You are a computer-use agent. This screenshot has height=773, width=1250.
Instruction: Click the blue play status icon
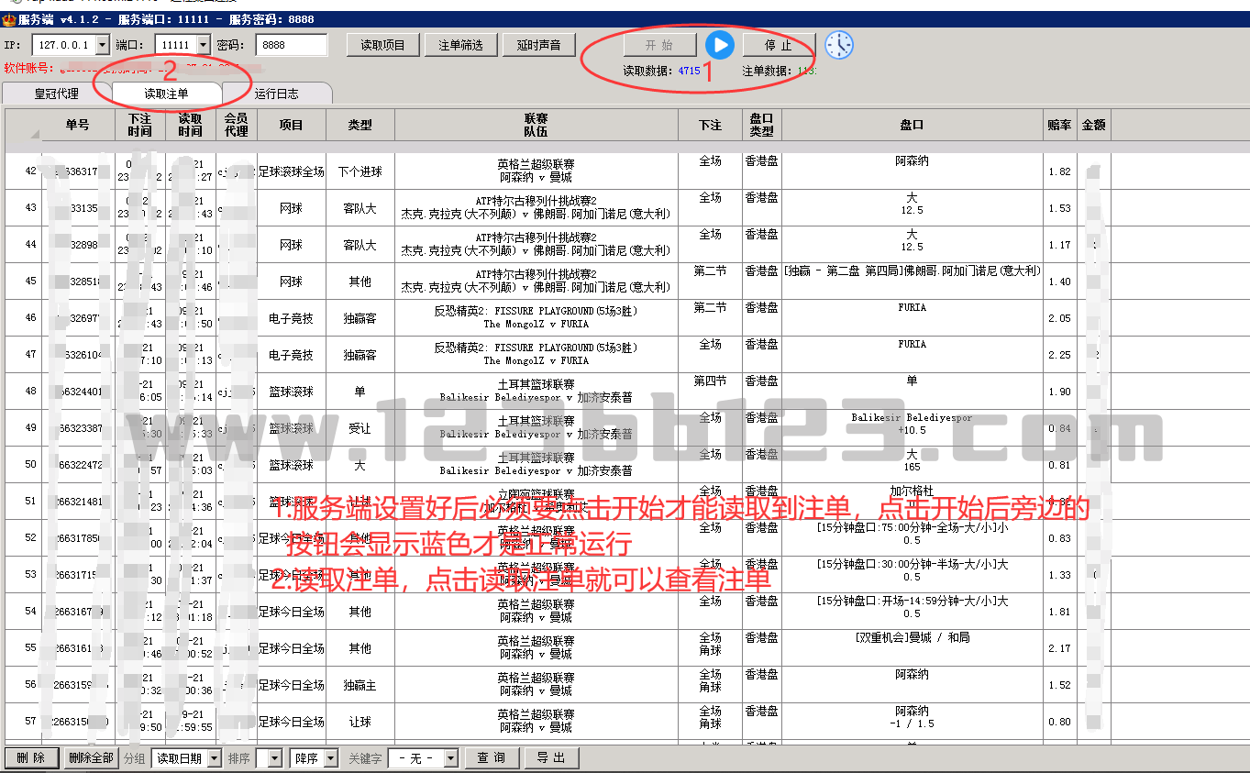click(719, 45)
